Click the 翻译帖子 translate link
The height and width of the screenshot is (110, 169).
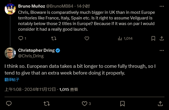point(12,80)
